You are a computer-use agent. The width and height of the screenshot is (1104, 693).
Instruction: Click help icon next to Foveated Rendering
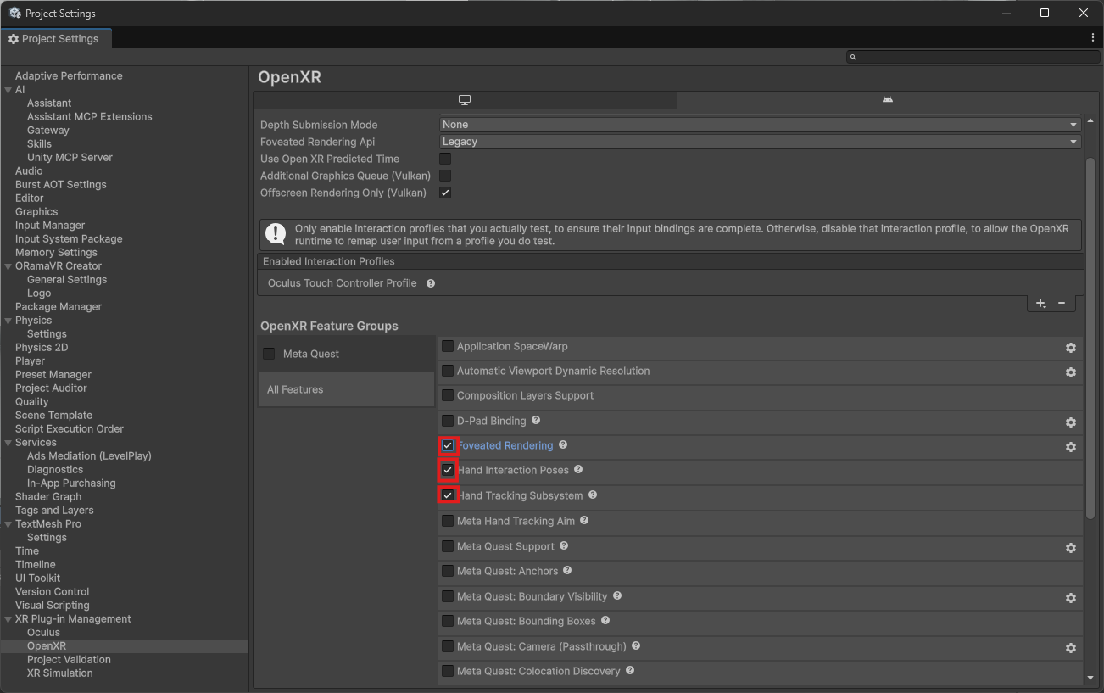(x=563, y=444)
